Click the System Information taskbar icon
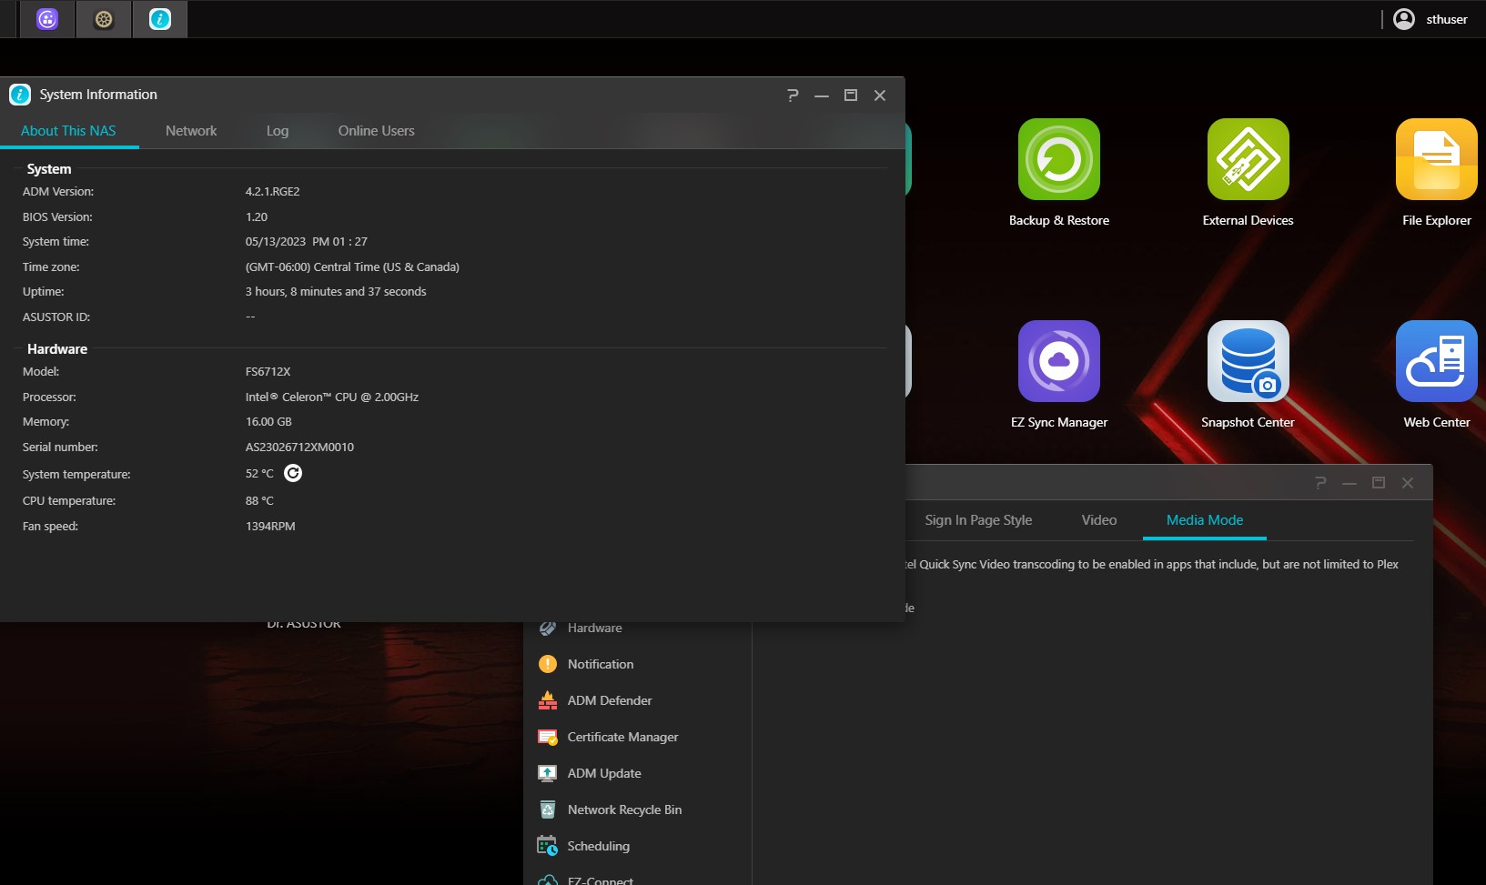The image size is (1486, 885). click(160, 19)
